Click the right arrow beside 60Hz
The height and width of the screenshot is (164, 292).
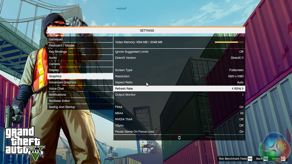coord(243,89)
